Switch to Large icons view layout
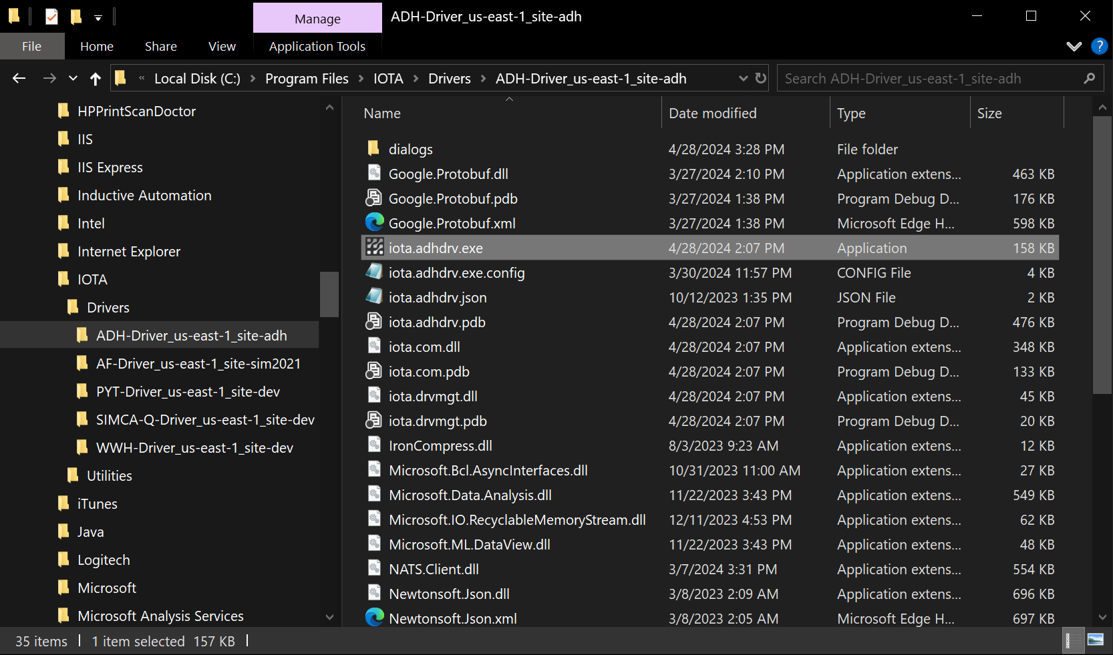The height and width of the screenshot is (655, 1113). (1096, 640)
